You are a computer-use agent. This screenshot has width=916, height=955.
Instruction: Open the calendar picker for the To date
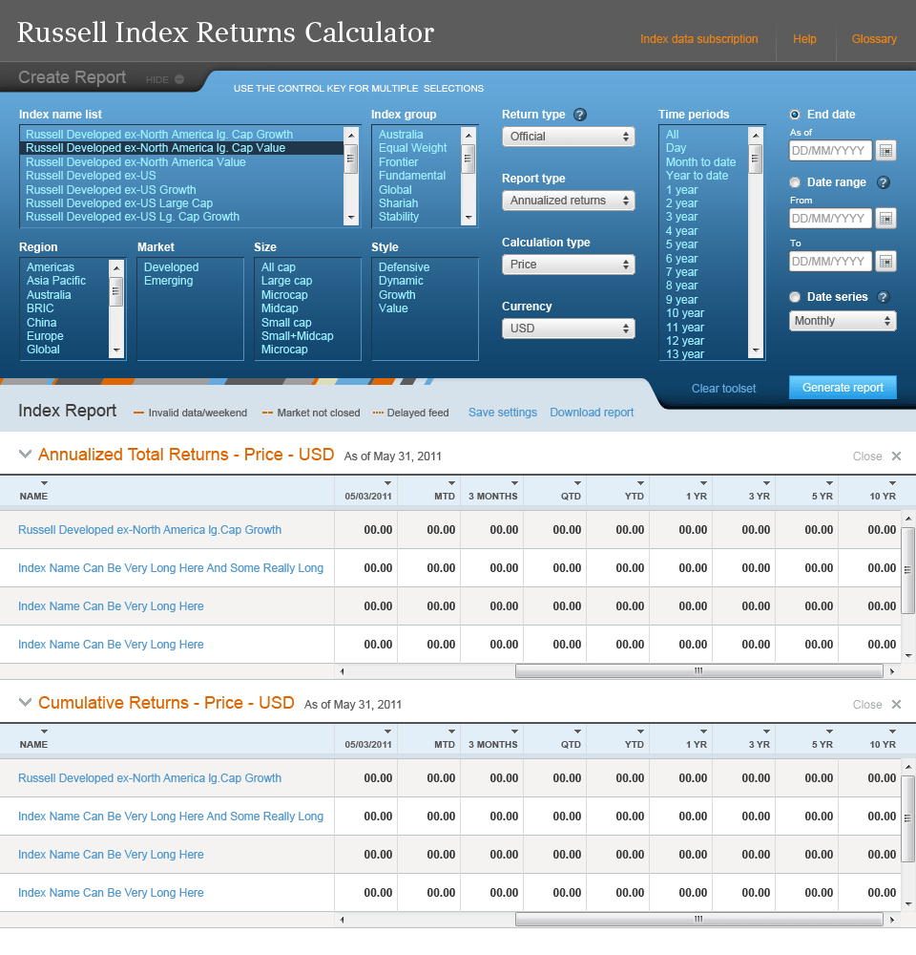point(885,261)
